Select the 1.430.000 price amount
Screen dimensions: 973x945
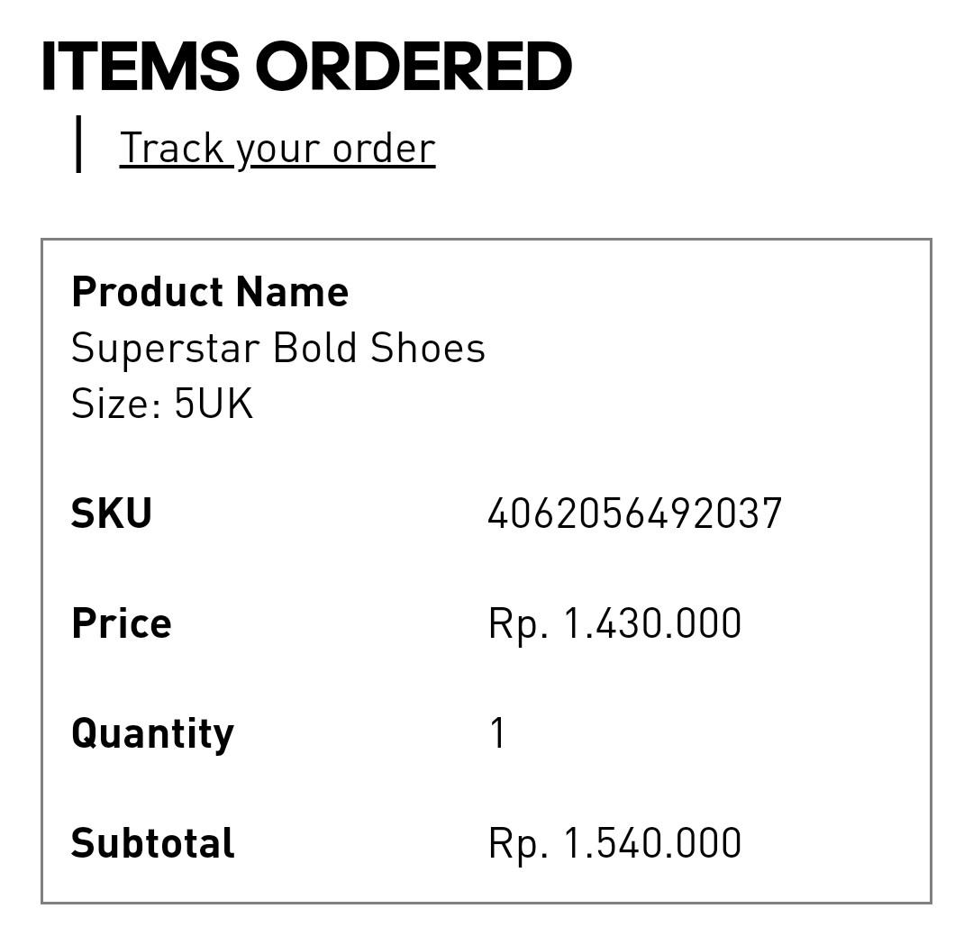click(x=652, y=623)
